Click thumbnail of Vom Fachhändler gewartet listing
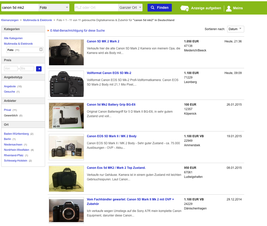This screenshot has height=226, width=267. 66,210
